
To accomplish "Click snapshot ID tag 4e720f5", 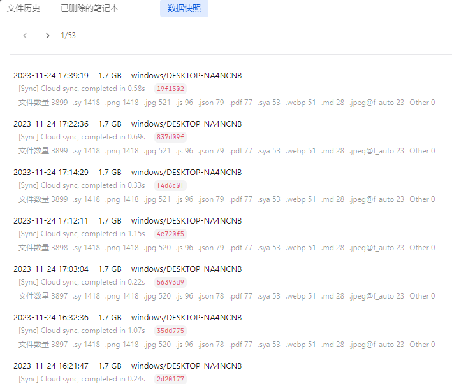I will point(170,234).
